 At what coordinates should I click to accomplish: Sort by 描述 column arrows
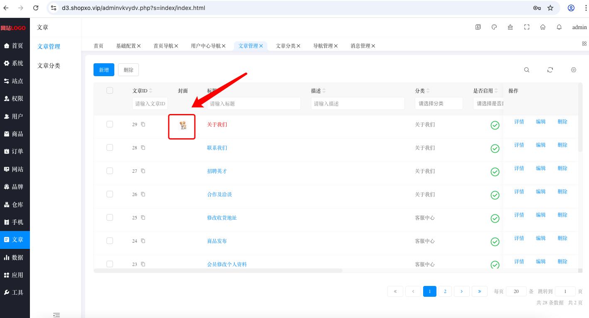pos(324,91)
